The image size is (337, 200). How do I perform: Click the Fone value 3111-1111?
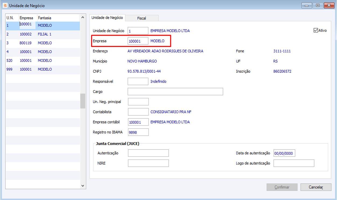tap(282, 51)
